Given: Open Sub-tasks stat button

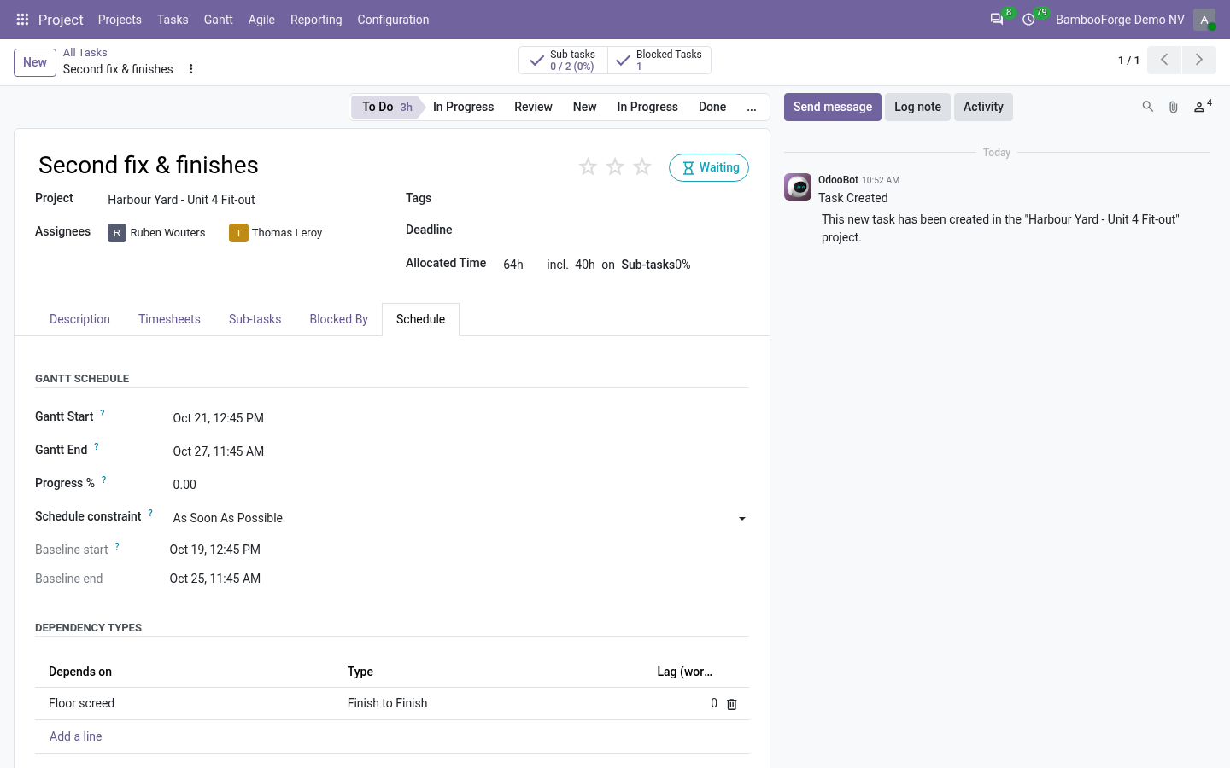Looking at the screenshot, I should coord(564,60).
